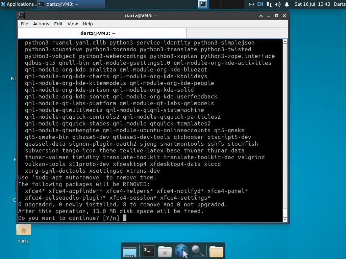This screenshot has width=346, height=259.
Task: Click the terminal scrollbar thumb
Action: click(x=285, y=212)
